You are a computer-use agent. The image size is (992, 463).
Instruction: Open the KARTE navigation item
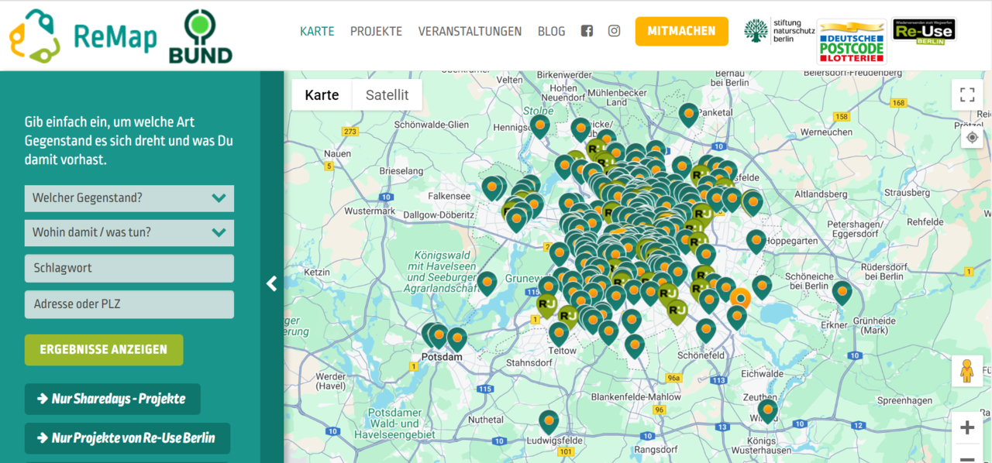(x=317, y=32)
